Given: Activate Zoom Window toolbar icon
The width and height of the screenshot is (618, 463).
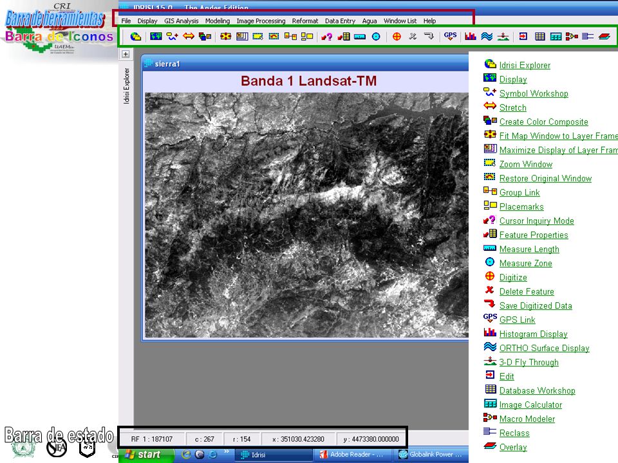Looking at the screenshot, I should pyautogui.click(x=257, y=37).
